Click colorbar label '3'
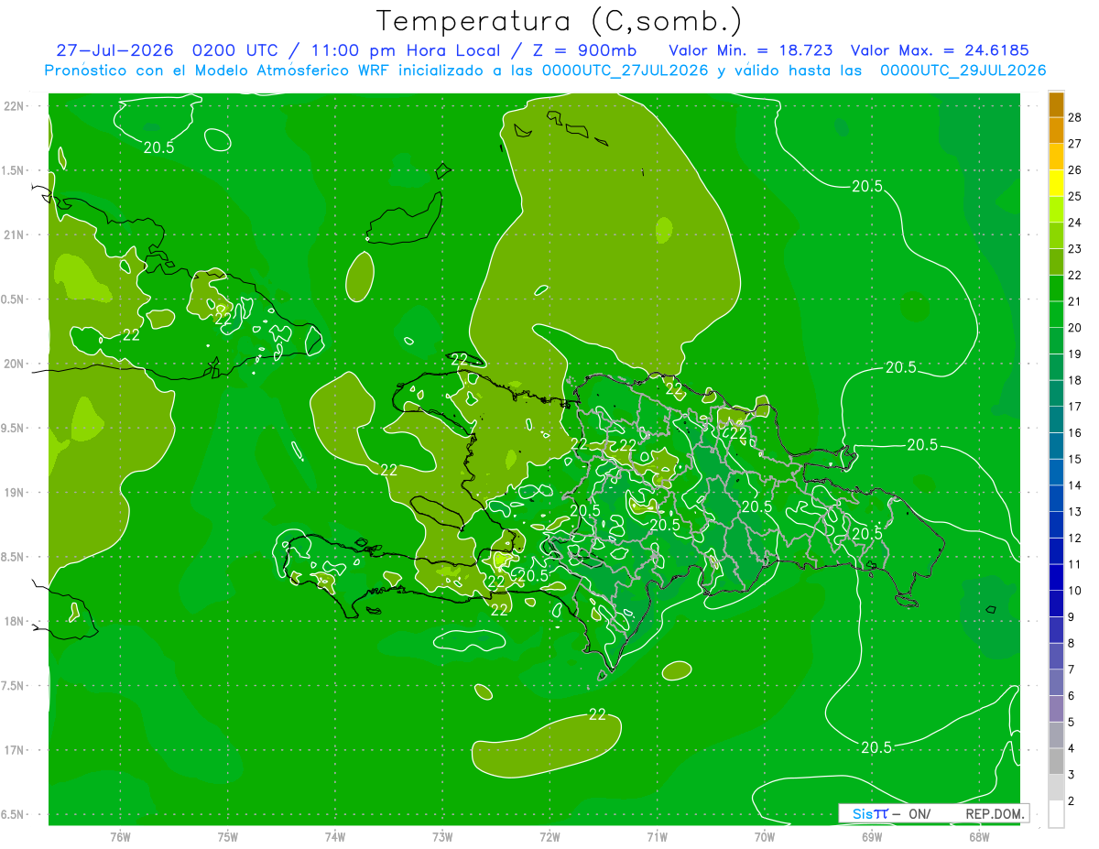The width and height of the screenshot is (1099, 849). (1072, 775)
